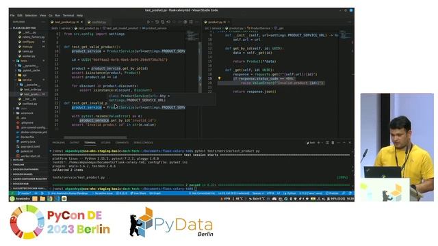The image size is (438, 246).
Task: Open worker.py in explorer
Action: (29, 56)
